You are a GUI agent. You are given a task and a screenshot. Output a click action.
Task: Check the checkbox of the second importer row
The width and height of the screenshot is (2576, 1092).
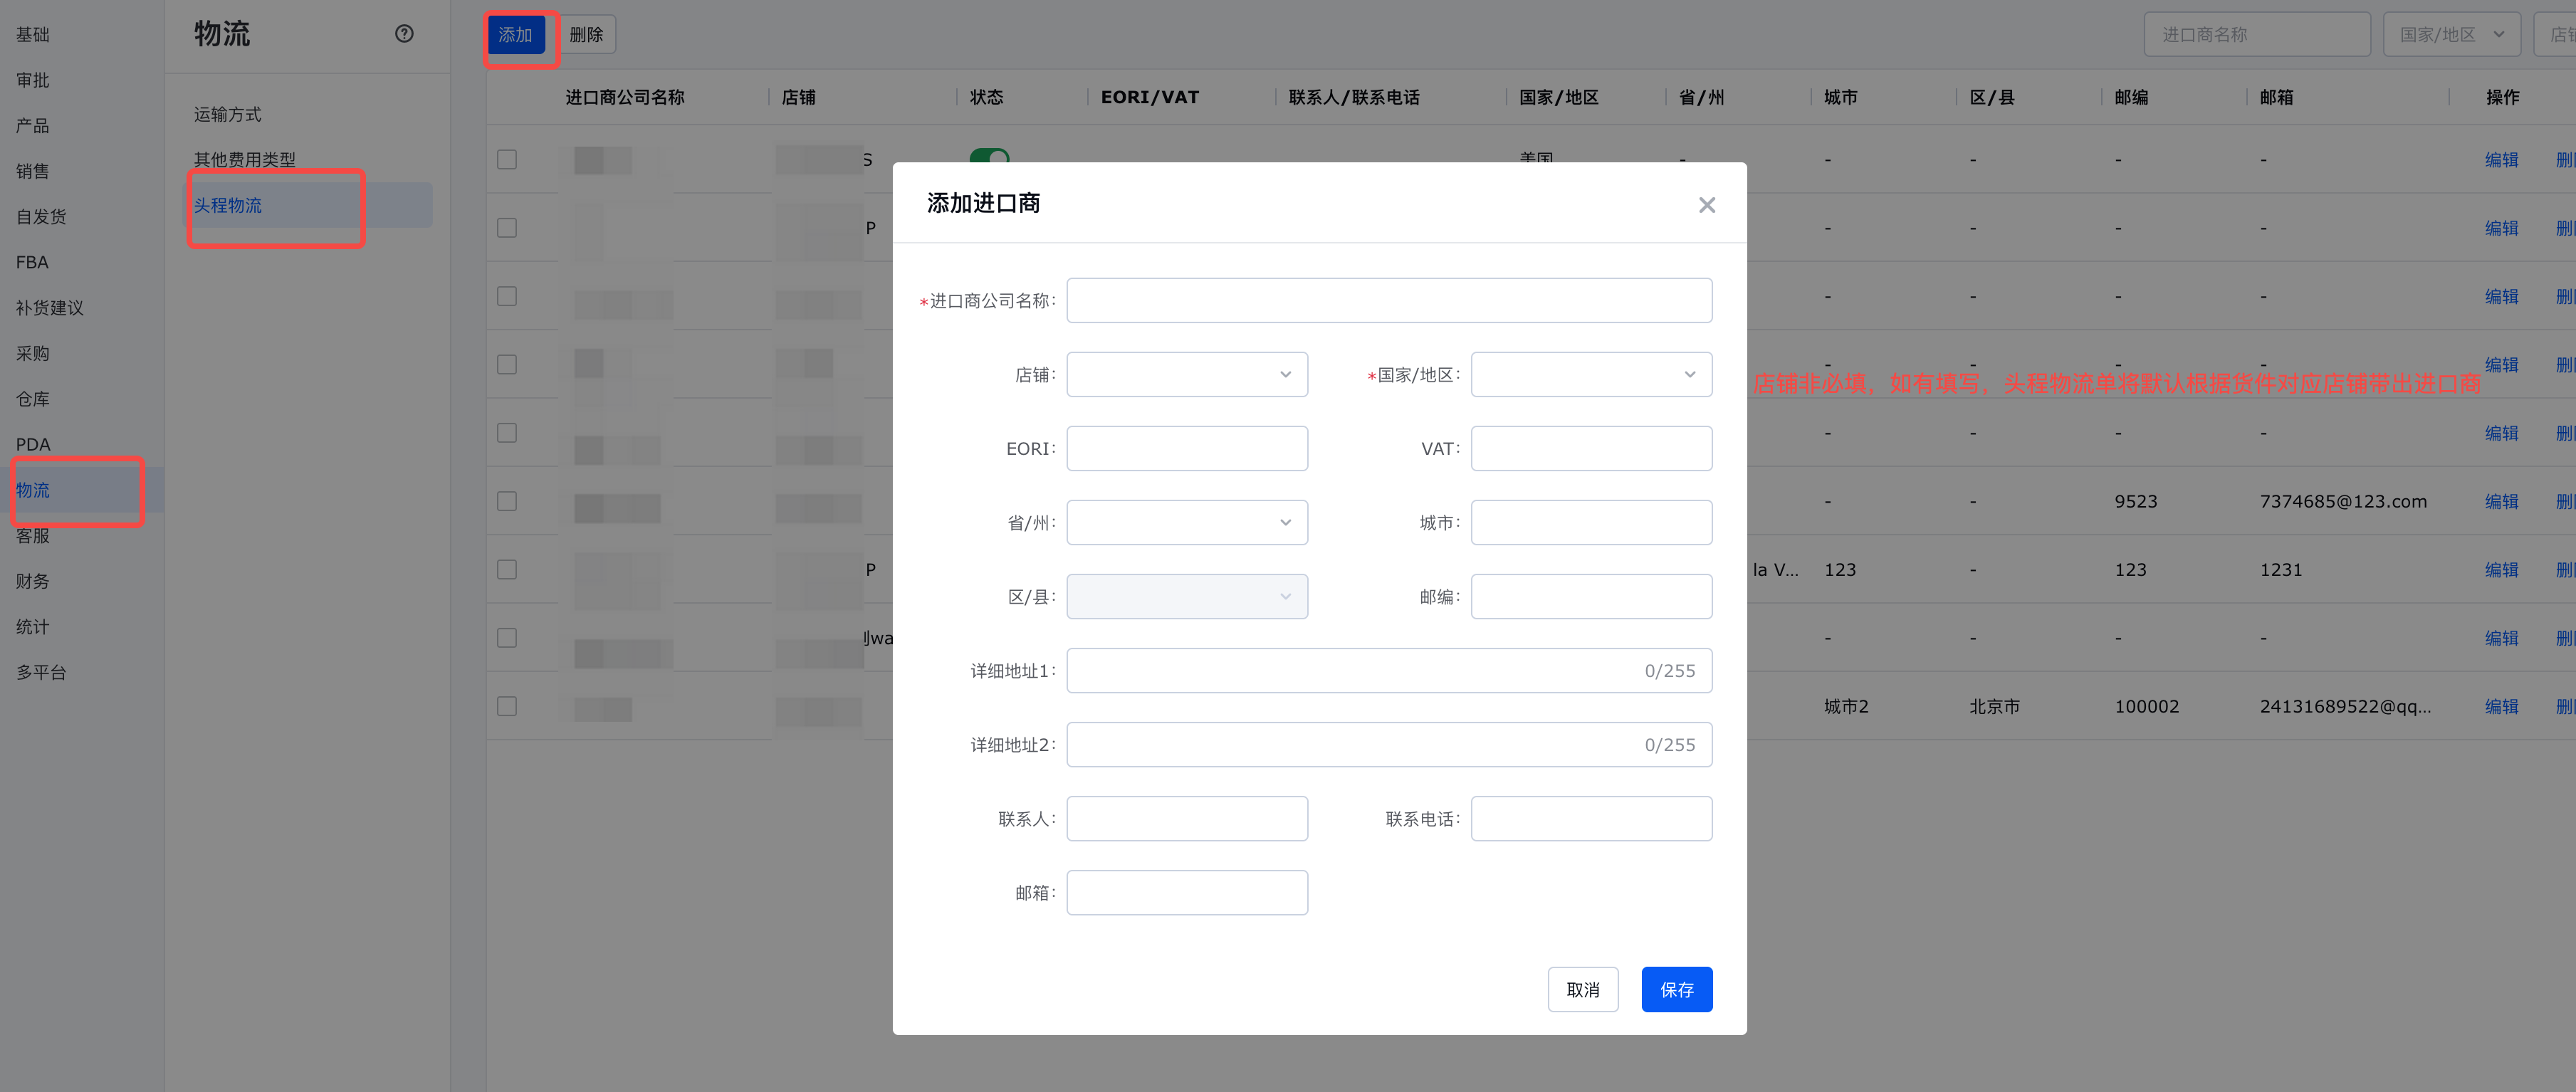[x=507, y=228]
